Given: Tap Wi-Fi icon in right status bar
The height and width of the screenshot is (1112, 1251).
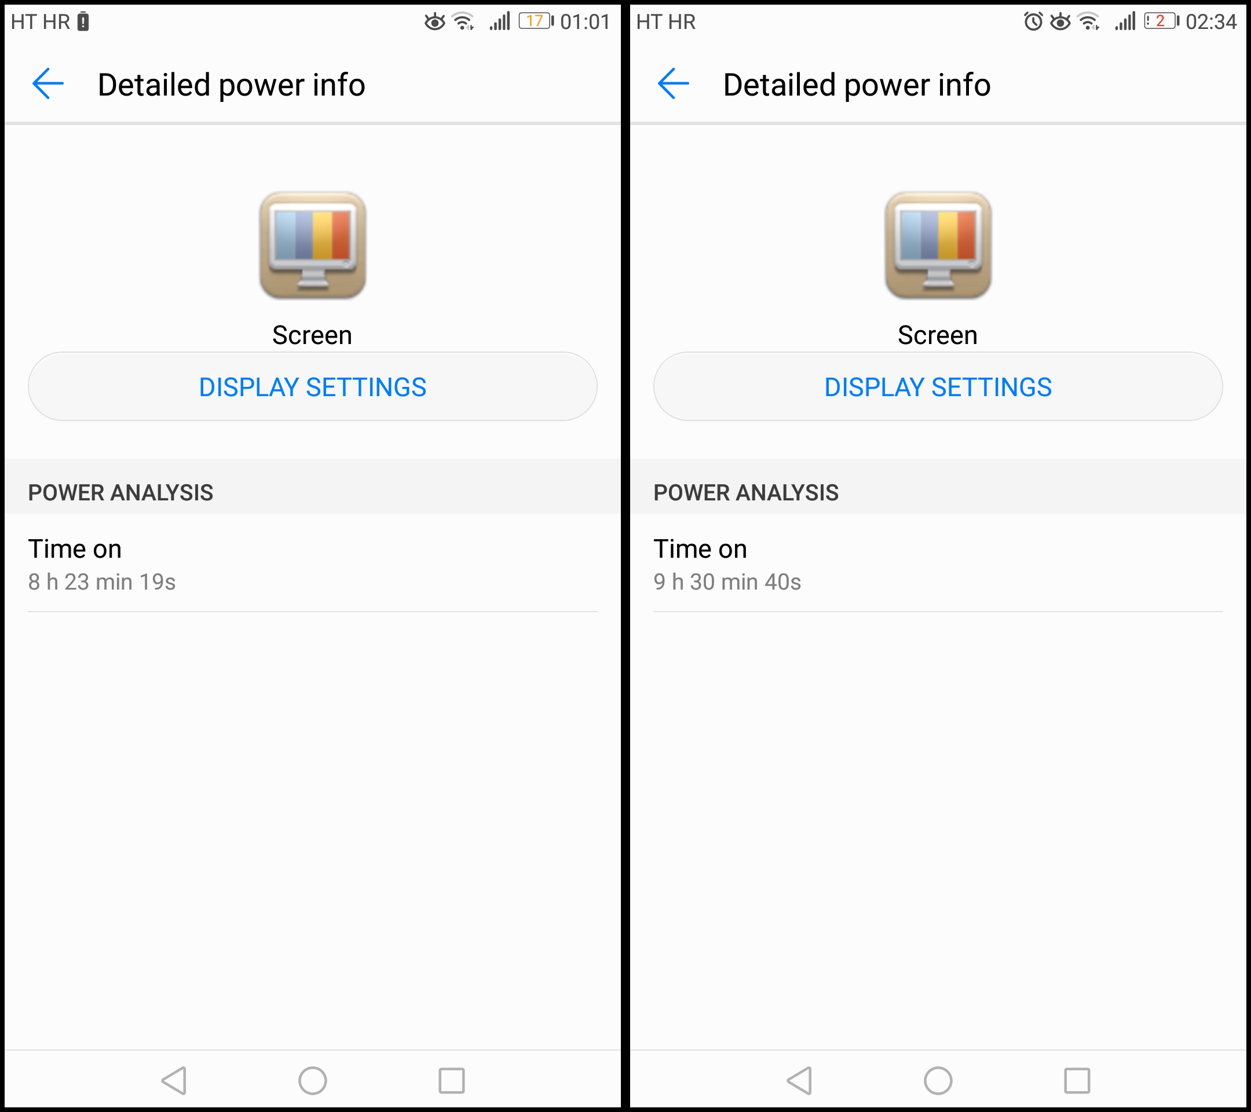Looking at the screenshot, I should pyautogui.click(x=1089, y=21).
